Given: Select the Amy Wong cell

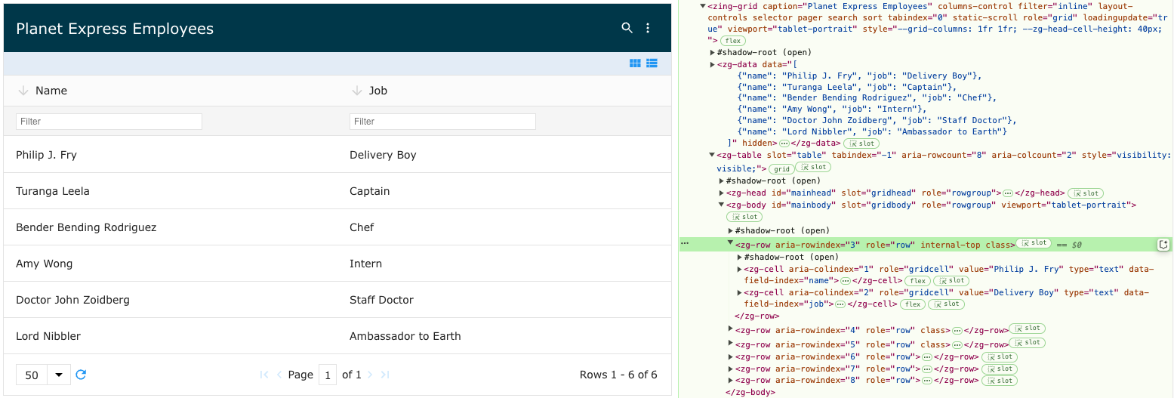Looking at the screenshot, I should click(x=171, y=264).
